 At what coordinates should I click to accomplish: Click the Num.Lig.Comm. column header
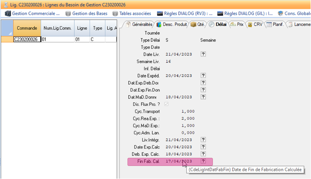(x=57, y=28)
